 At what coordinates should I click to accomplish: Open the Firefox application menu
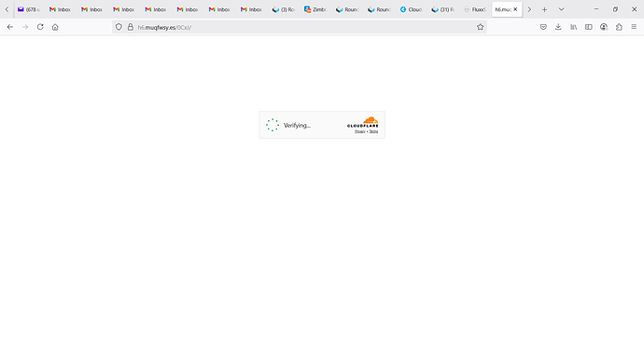point(634,27)
